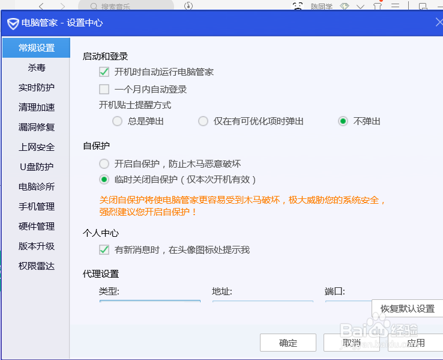Open the 权限雷达 settings tab
Image resolution: width=443 pixels, height=360 pixels.
(36, 266)
